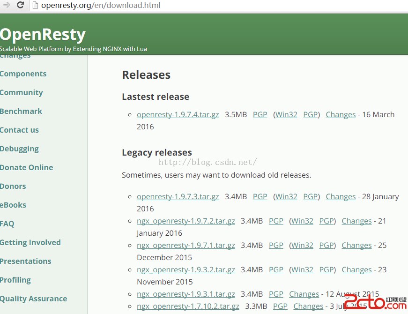Open the Contact us sidebar page
The height and width of the screenshot is (314, 408).
[x=19, y=130]
